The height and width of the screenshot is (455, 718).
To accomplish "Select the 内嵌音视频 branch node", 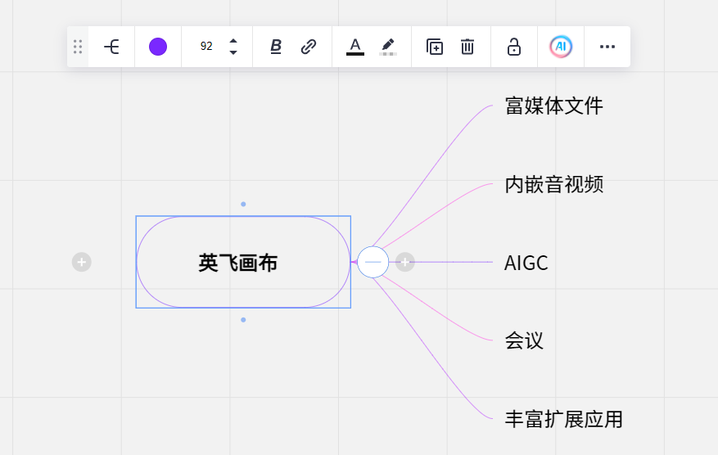I will point(553,184).
